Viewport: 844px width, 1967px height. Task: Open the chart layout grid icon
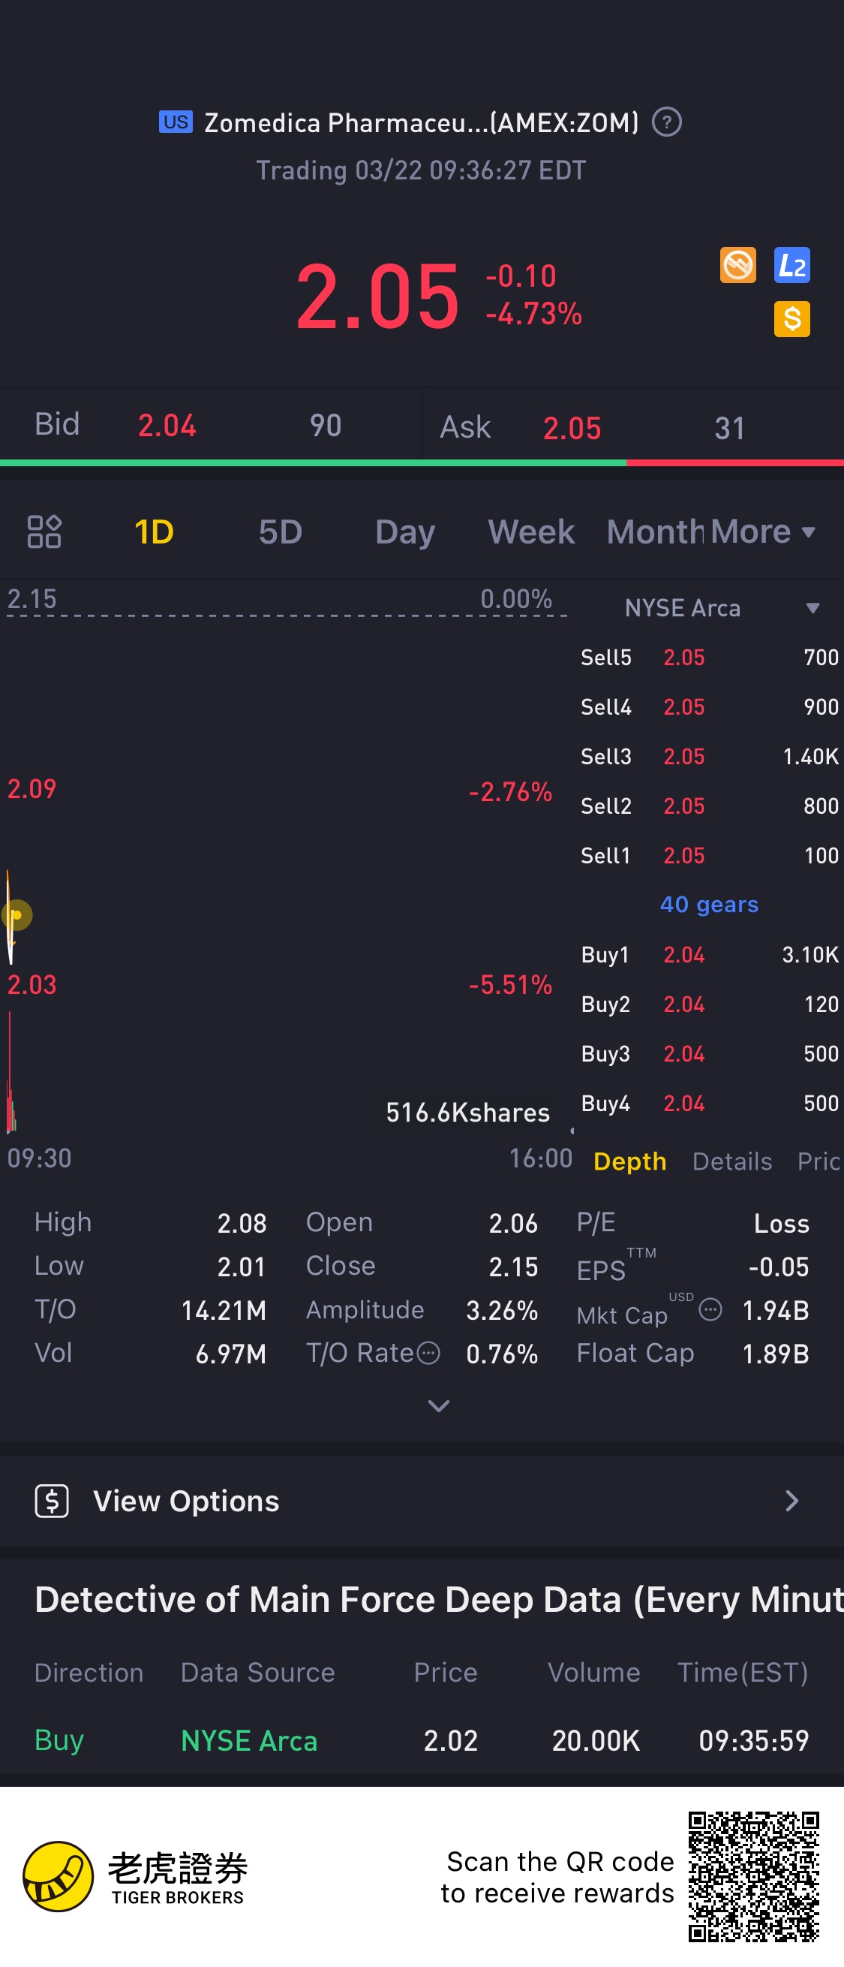[x=44, y=532]
